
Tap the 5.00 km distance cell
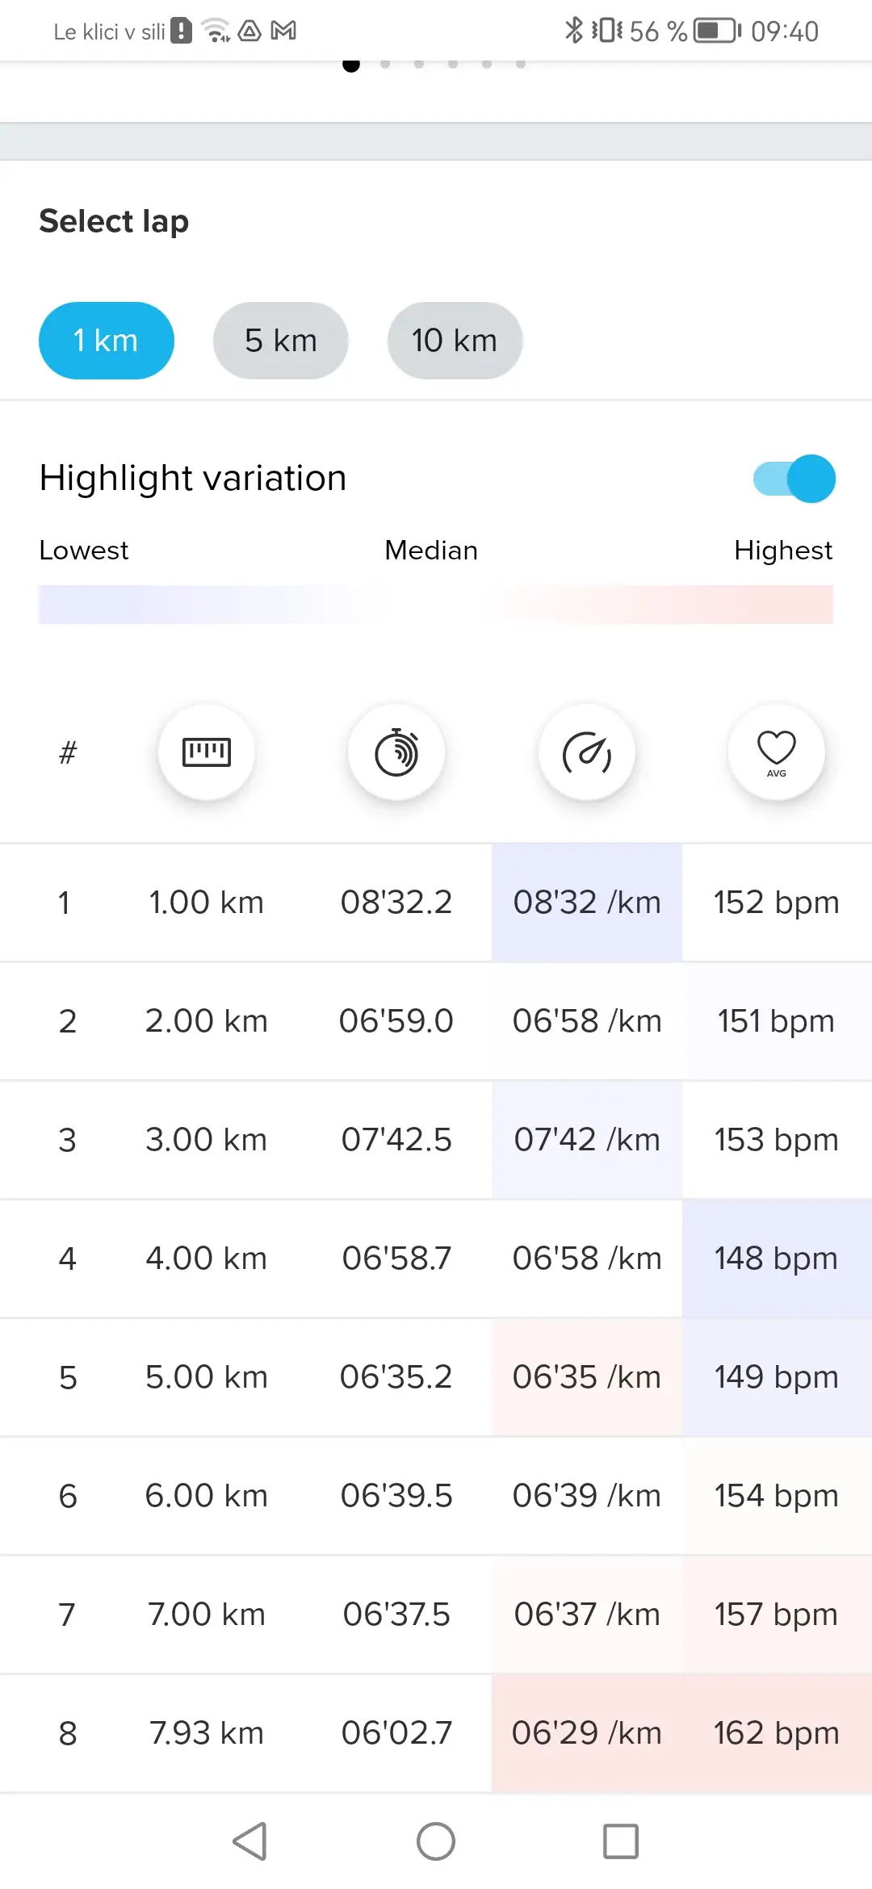click(x=206, y=1377)
